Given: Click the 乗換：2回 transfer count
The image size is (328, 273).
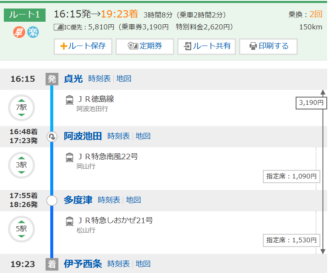Looking at the screenshot, I should tap(305, 14).
